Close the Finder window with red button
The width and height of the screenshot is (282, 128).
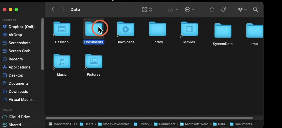5,10
